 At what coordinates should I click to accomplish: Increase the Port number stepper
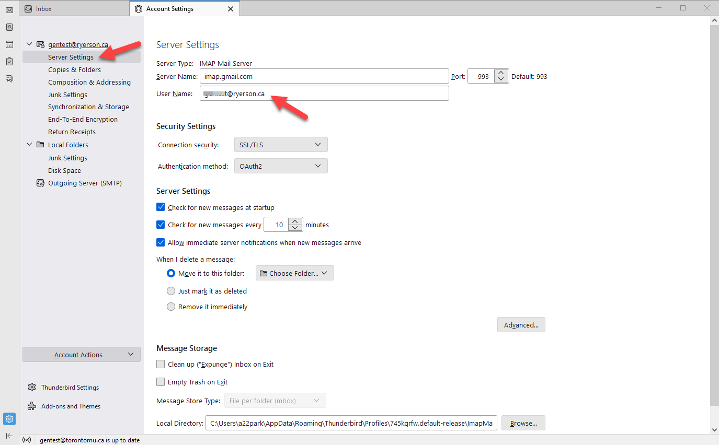[x=501, y=73]
